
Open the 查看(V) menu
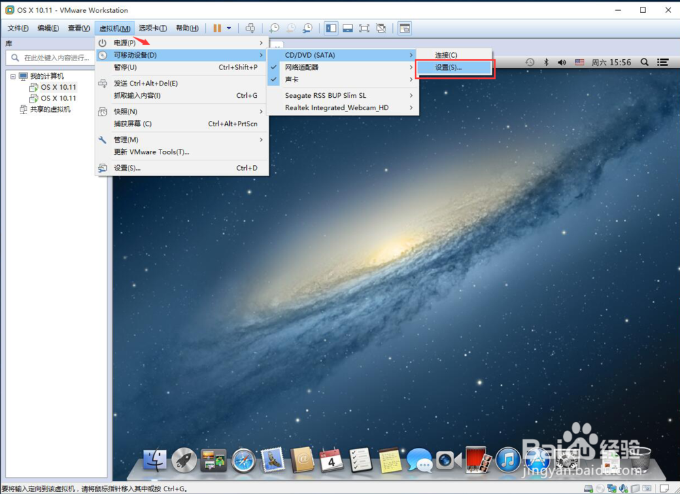click(78, 28)
